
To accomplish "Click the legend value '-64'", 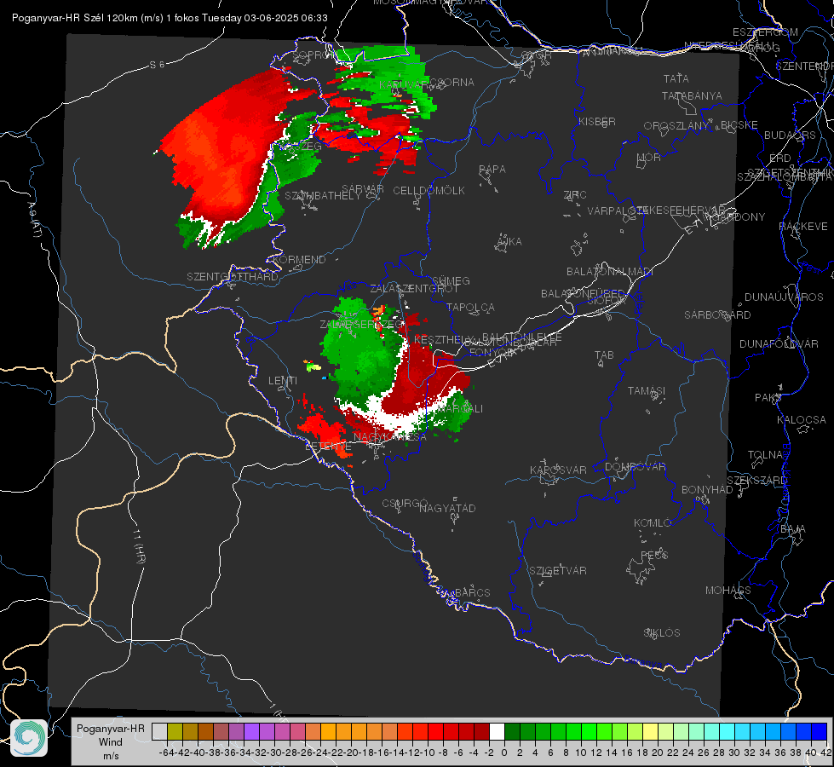I will [x=165, y=753].
